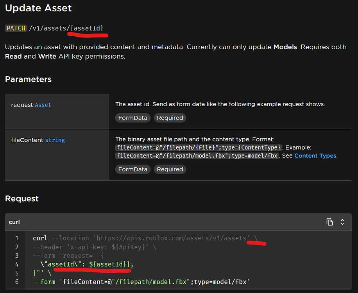Click the model.fbx example inline code
Image resolution: width=358 pixels, height=293 pixels.
197,155
